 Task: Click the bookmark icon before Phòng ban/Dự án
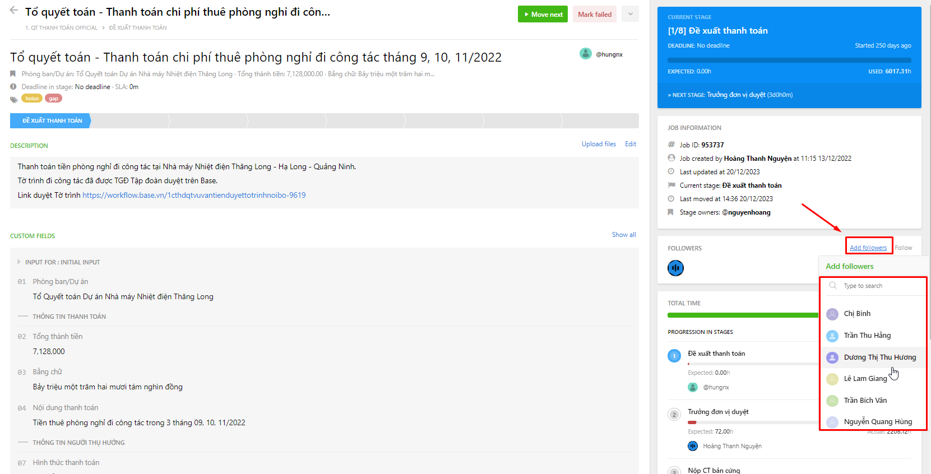coord(13,74)
